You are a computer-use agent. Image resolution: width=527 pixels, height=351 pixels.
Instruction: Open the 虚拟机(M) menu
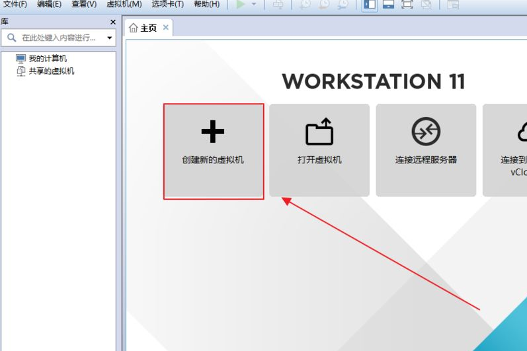pos(124,5)
